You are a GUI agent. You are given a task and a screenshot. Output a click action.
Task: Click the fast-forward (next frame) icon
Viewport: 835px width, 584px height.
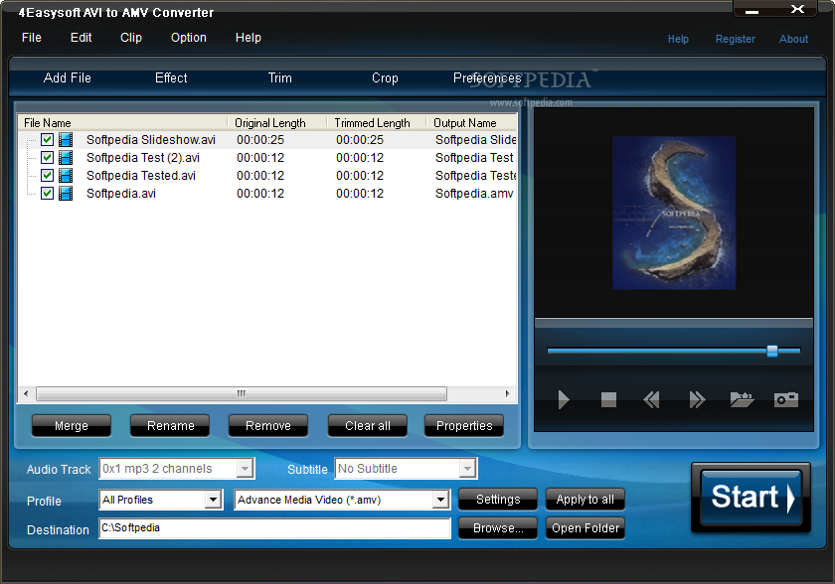pyautogui.click(x=697, y=399)
